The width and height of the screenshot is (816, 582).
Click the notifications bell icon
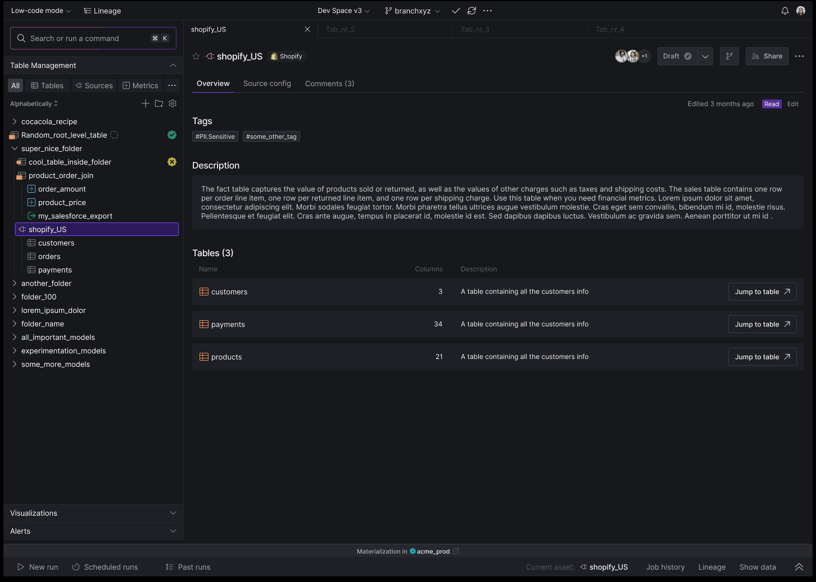(785, 11)
